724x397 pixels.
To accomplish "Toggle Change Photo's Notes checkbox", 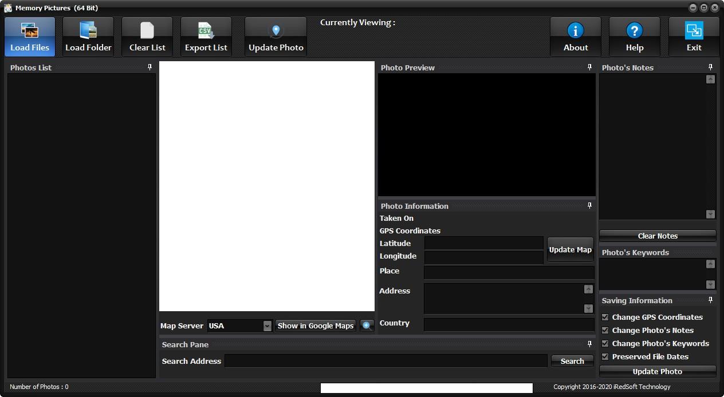I will (605, 330).
